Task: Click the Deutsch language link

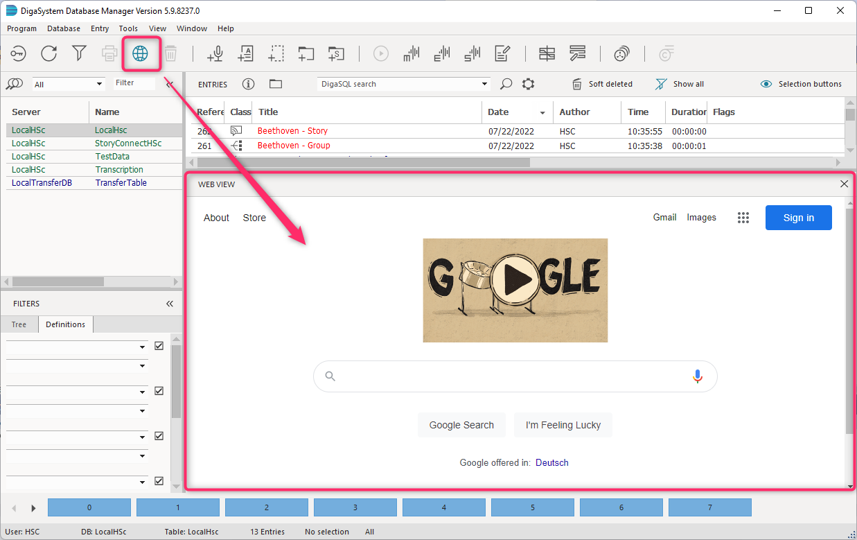Action: pyautogui.click(x=551, y=462)
